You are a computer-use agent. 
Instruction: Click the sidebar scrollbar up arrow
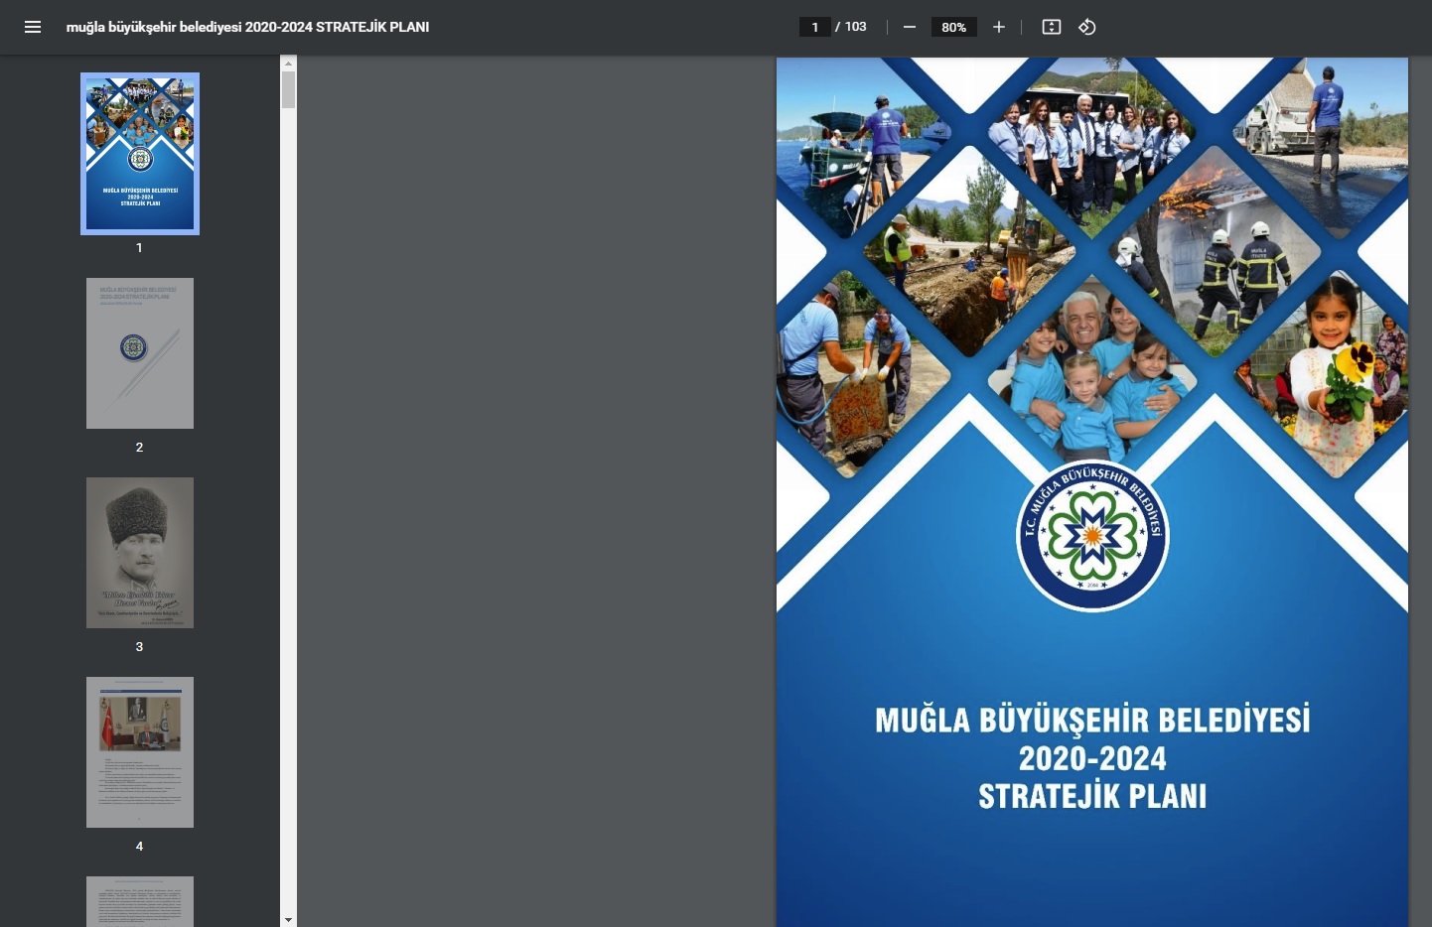click(288, 64)
